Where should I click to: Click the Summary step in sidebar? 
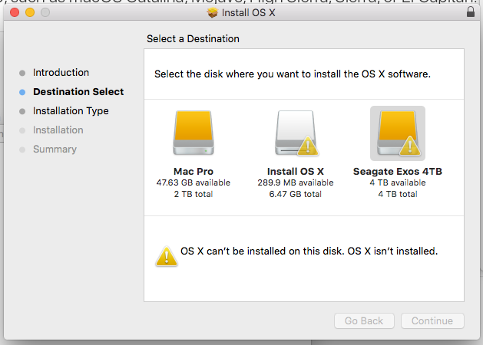point(55,149)
